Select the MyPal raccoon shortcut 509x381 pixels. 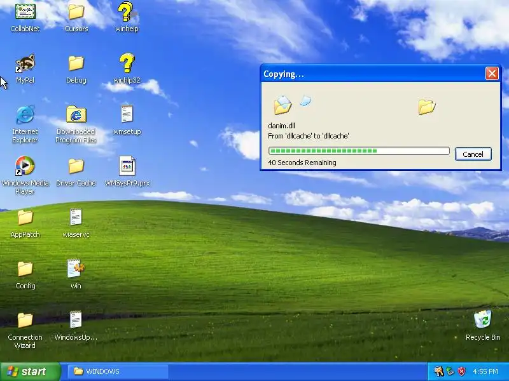pos(25,63)
